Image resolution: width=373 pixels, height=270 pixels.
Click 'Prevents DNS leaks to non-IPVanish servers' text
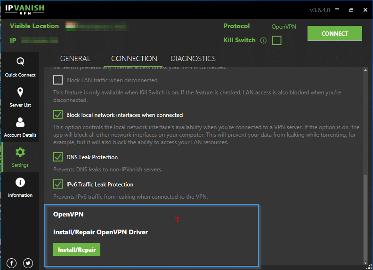pos(108,170)
